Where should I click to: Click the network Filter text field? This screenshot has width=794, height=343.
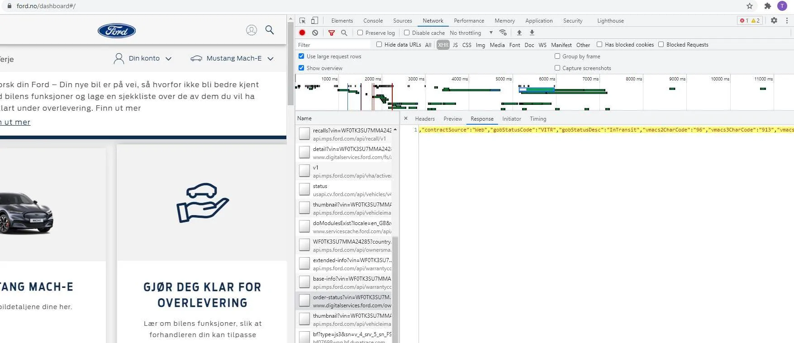click(x=333, y=45)
